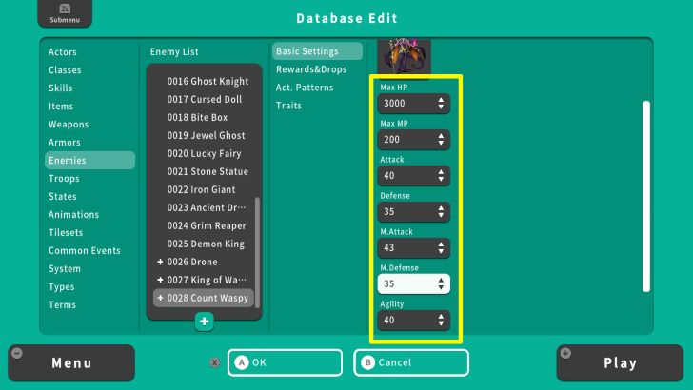Go to Weapons database category
The height and width of the screenshot is (390, 693).
(x=69, y=125)
